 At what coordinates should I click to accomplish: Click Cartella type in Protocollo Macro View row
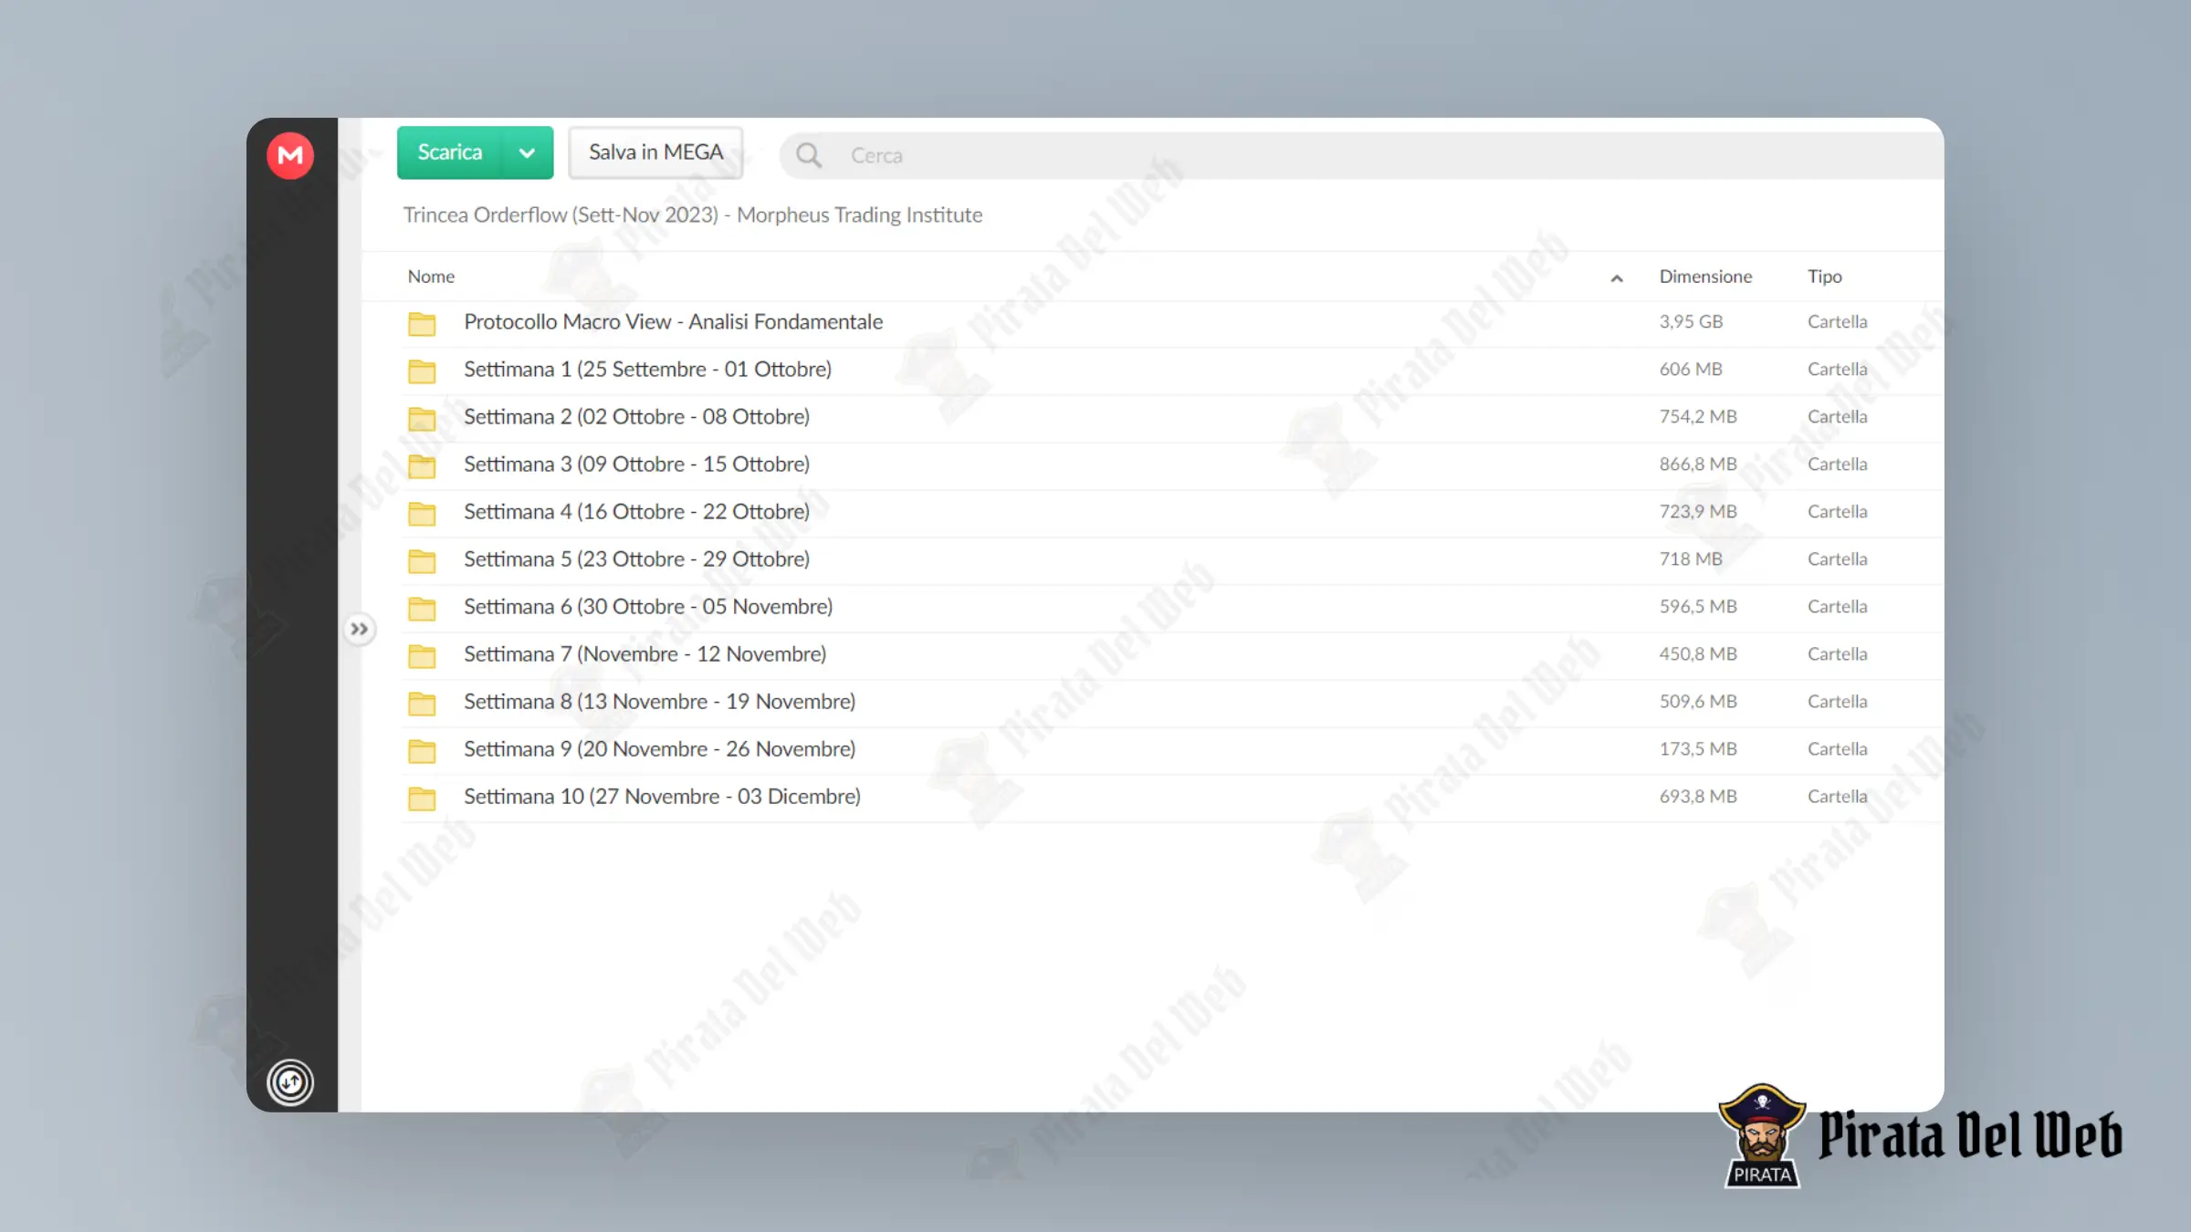pyautogui.click(x=1837, y=322)
